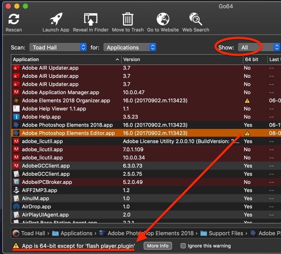Image resolution: width=281 pixels, height=254 pixels.
Task: Click Adobe Photoshop Elements 2018 in path bar
Action: 146,233
